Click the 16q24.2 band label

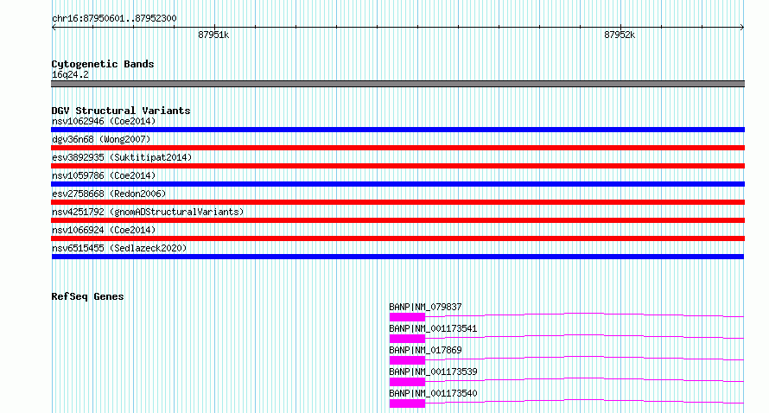[x=70, y=74]
